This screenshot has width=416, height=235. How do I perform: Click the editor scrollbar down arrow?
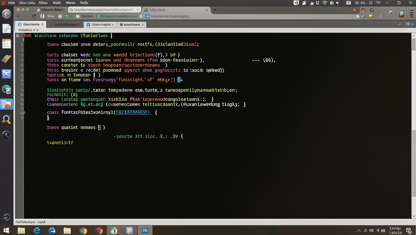tap(414, 216)
